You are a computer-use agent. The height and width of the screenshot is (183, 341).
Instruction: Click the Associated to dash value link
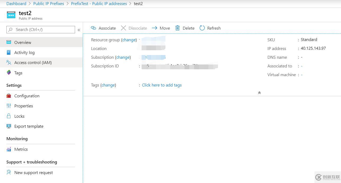pyautogui.click(x=302, y=66)
